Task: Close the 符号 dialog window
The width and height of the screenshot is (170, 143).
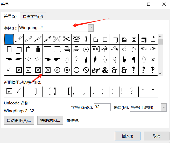Action: 164,4
